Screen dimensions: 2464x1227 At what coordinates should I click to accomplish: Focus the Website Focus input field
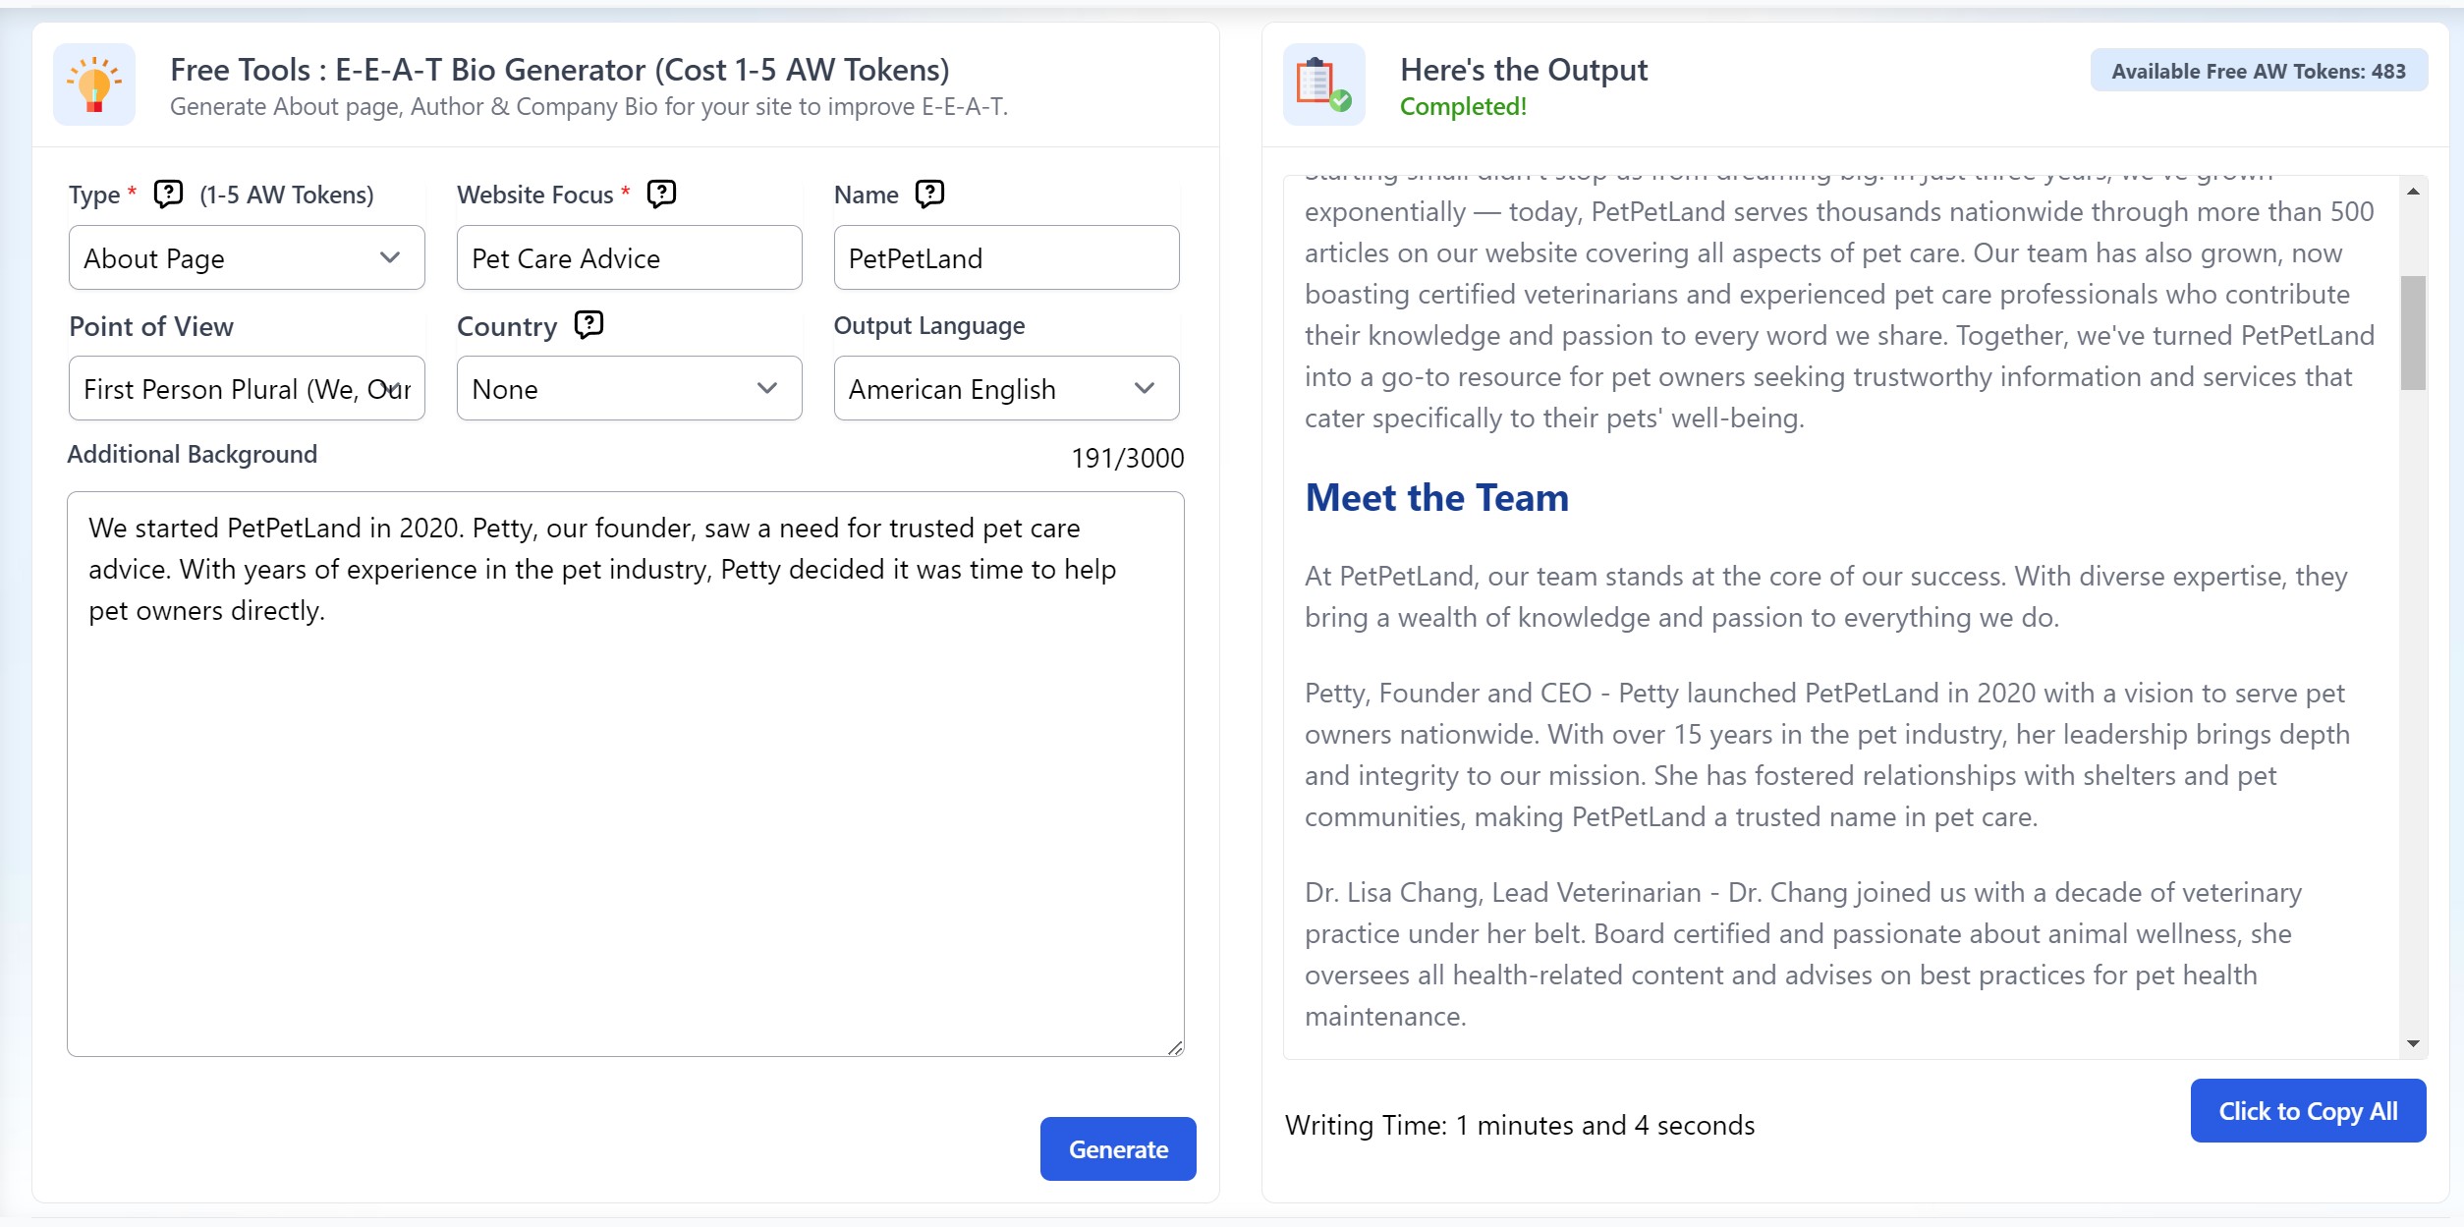pyautogui.click(x=629, y=257)
